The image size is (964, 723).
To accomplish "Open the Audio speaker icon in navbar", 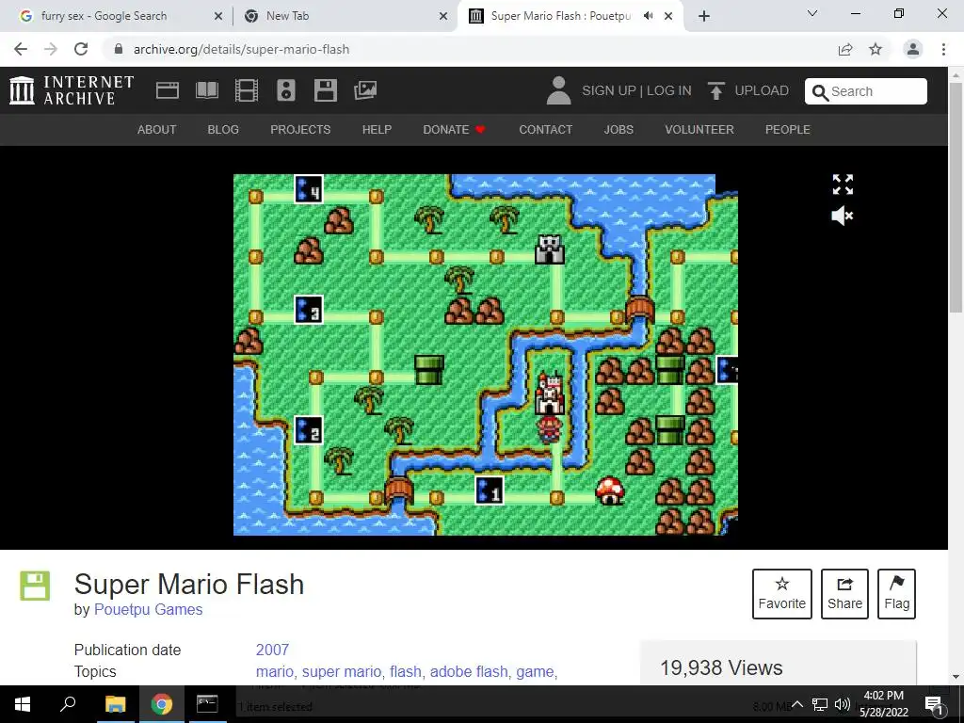I will [x=286, y=90].
